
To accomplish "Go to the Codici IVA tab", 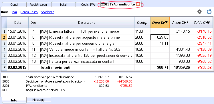I will pyautogui.click(x=88, y=5).
